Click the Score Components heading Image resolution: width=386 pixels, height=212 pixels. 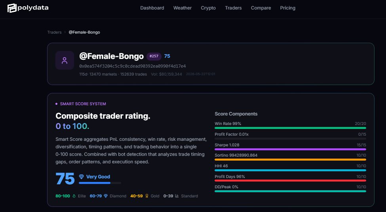tap(236, 114)
